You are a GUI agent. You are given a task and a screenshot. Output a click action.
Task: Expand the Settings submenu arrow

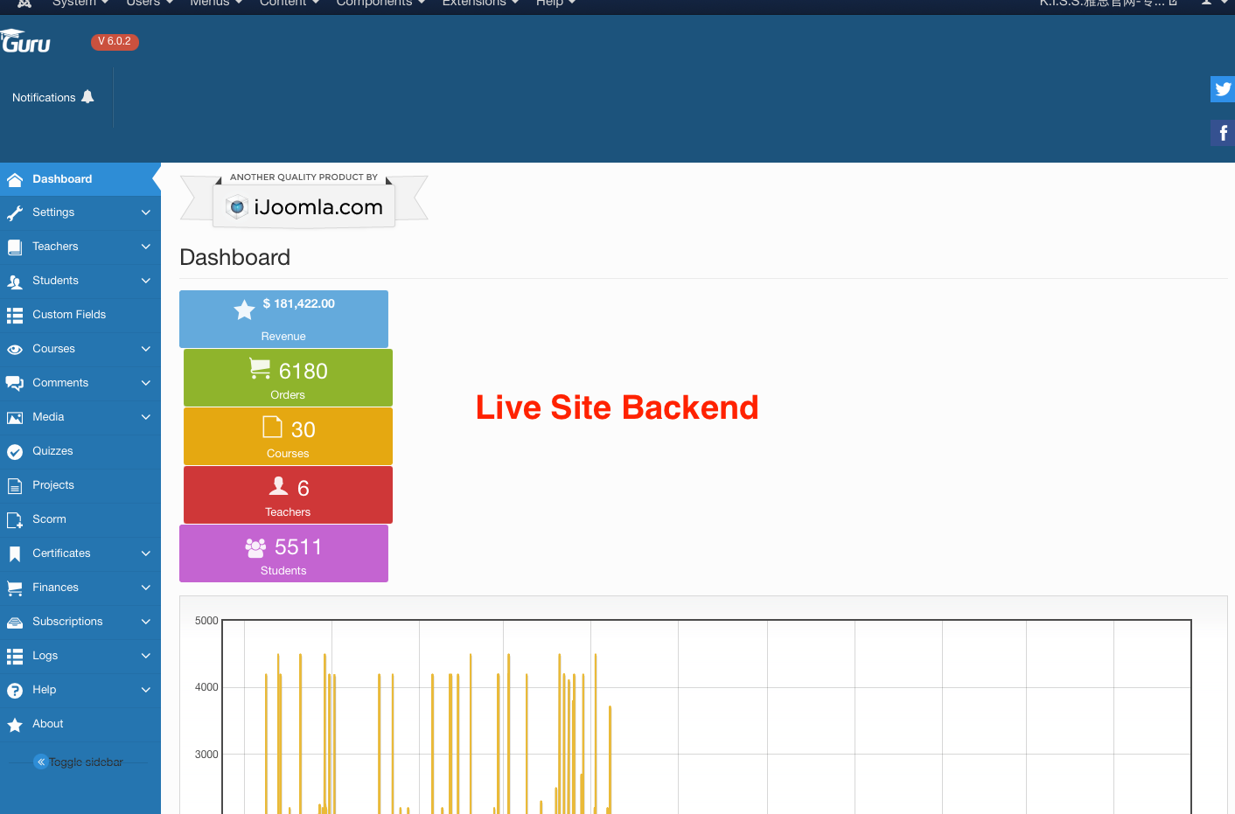146,212
